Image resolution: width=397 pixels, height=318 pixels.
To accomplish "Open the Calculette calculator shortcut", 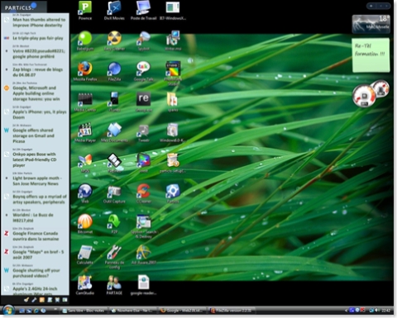I will pyautogui.click(x=85, y=254).
